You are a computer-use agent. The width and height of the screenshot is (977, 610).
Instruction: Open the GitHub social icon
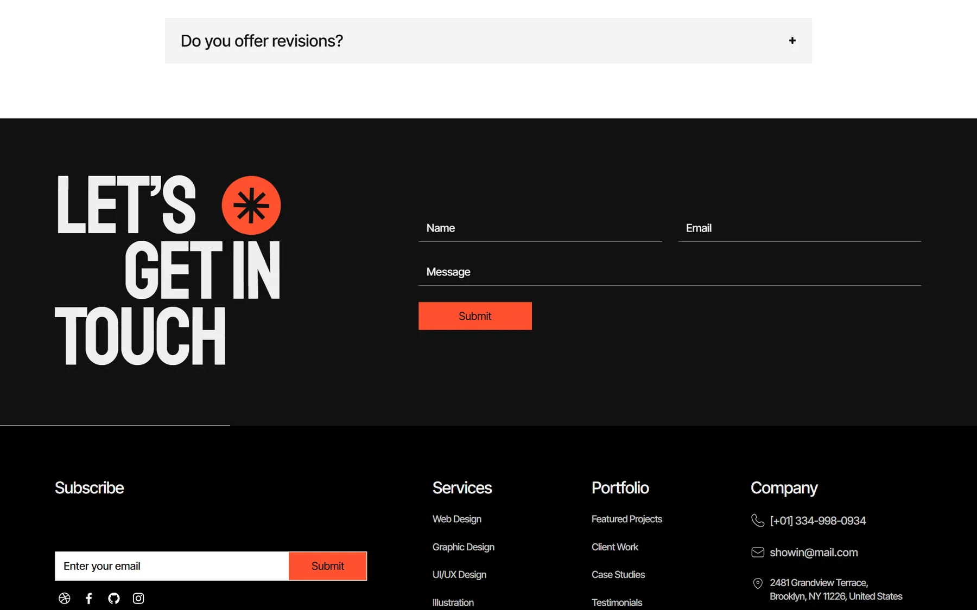(114, 598)
